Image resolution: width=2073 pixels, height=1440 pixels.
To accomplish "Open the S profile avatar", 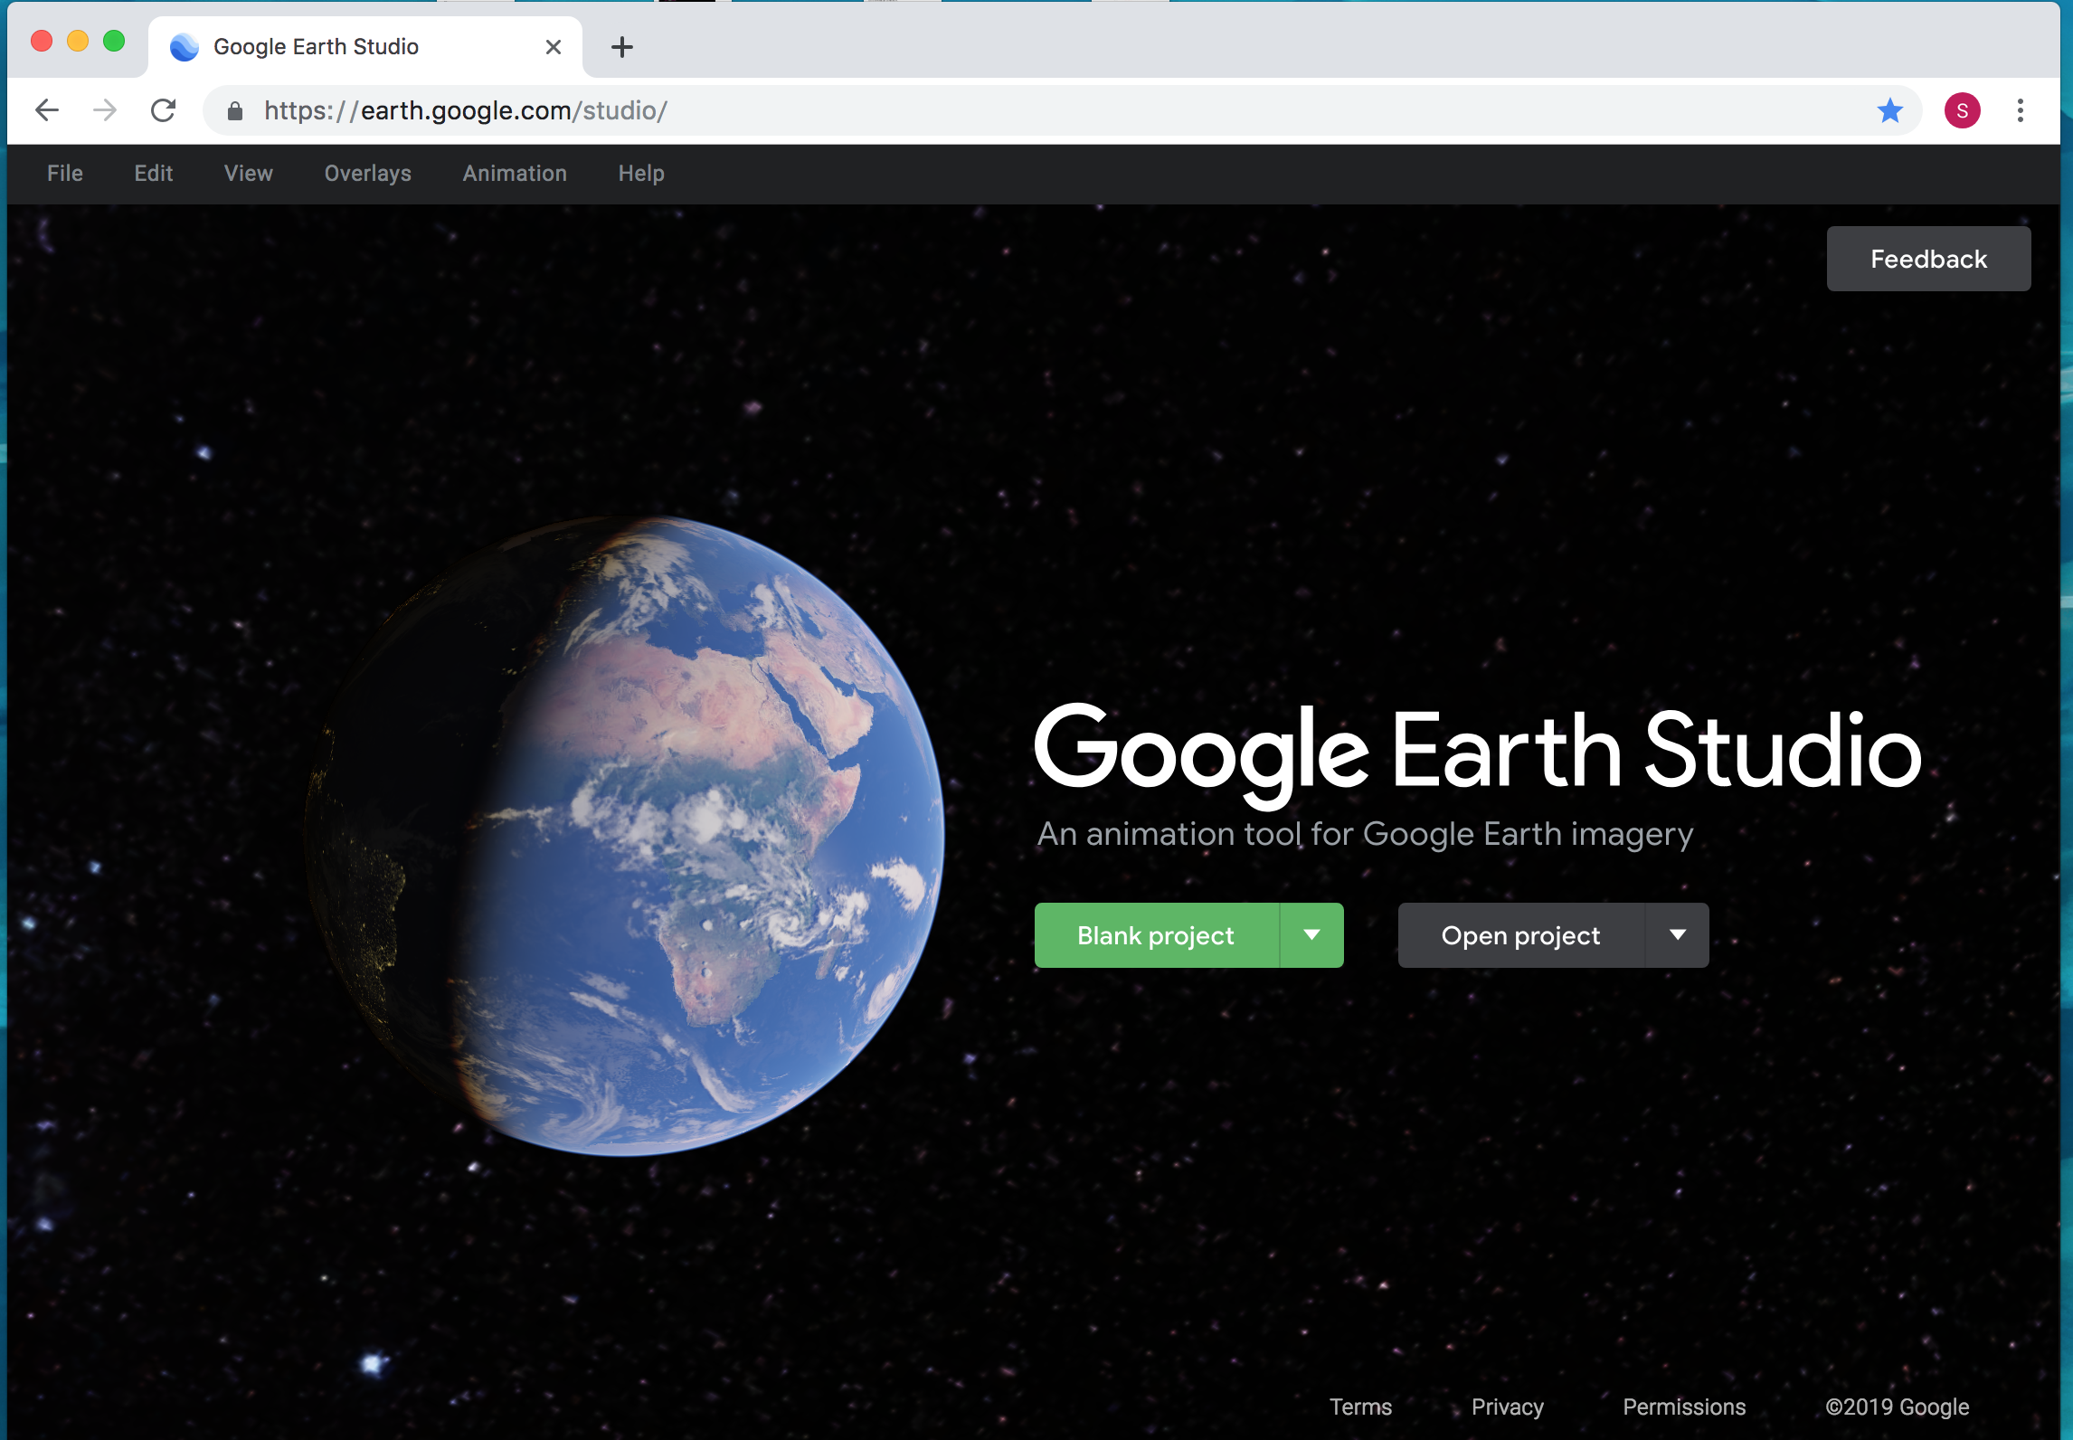I will tap(1962, 110).
